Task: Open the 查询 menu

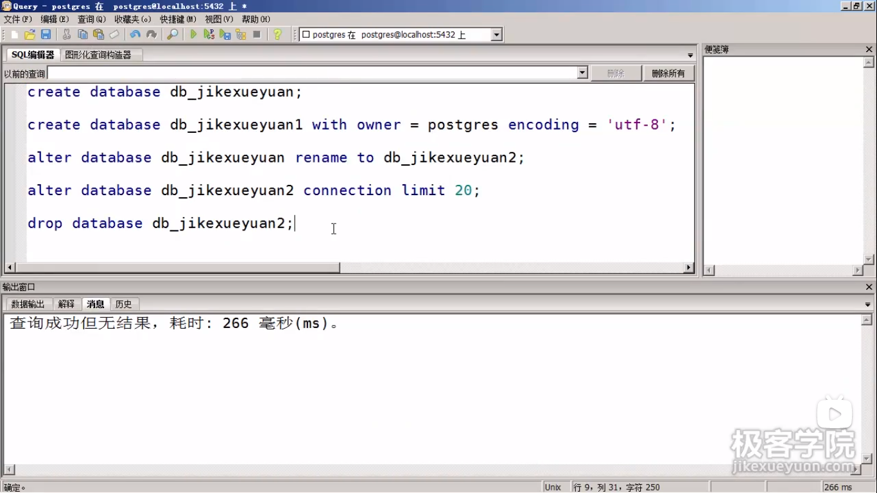Action: (91, 19)
